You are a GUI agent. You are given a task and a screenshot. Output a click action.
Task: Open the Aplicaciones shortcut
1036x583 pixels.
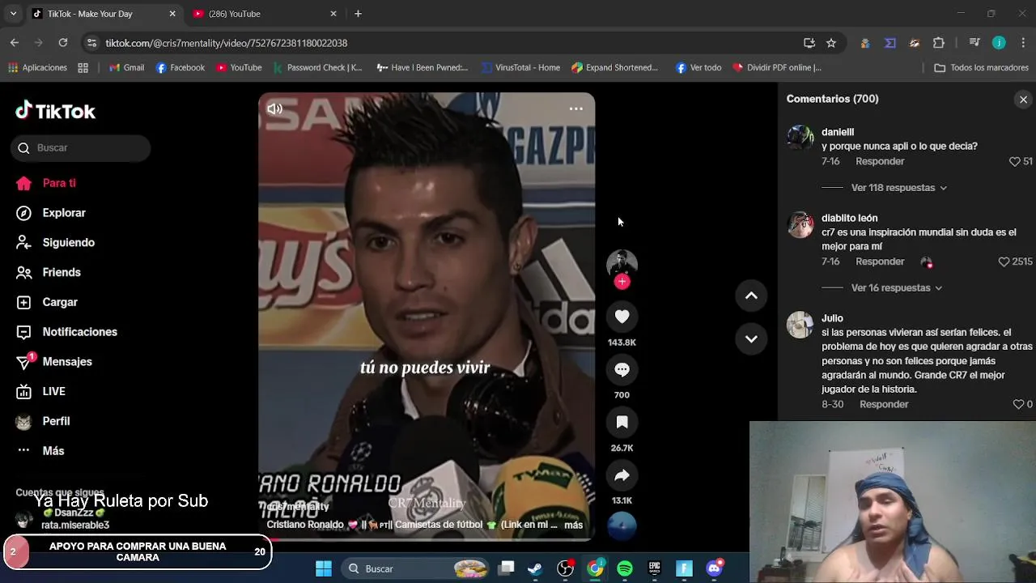click(x=37, y=68)
